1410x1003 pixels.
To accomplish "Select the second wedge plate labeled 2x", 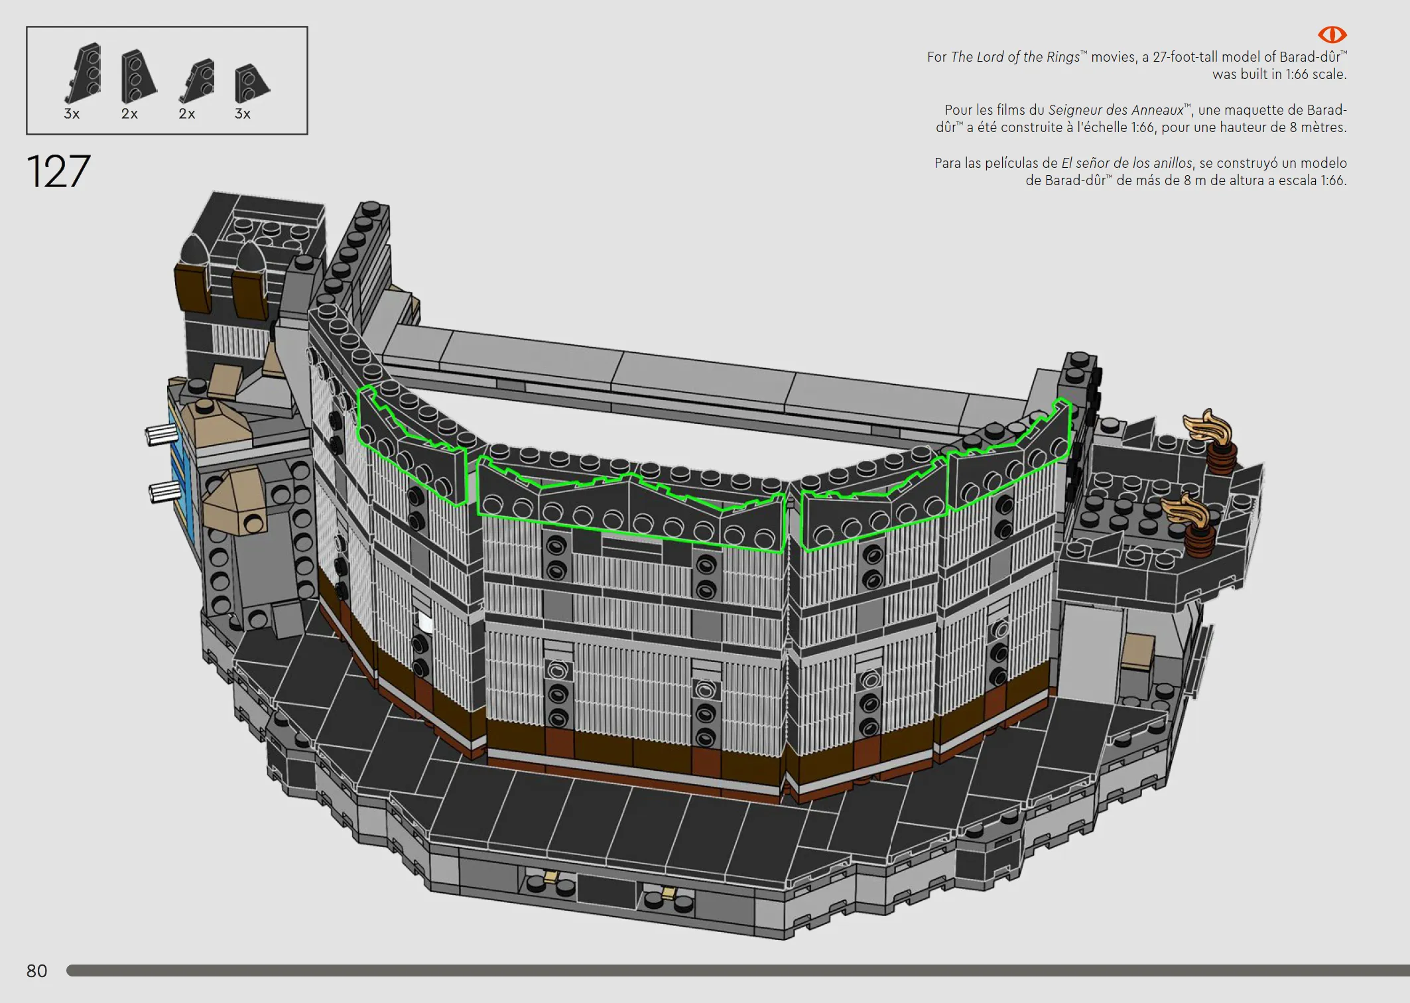I will pos(138,76).
